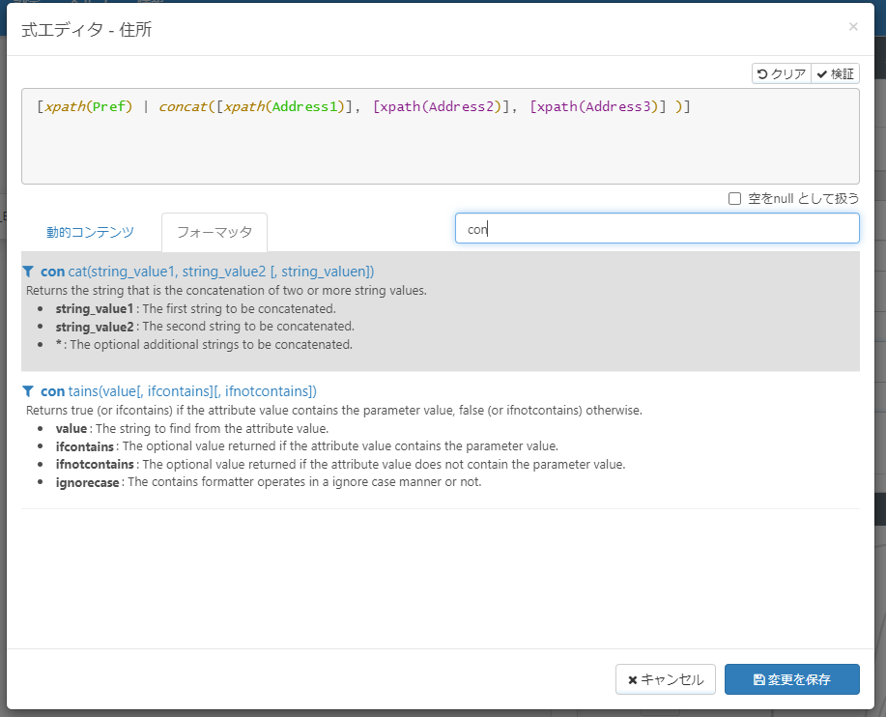
Task: Click the 'Returns the string that is' description
Action: (226, 291)
